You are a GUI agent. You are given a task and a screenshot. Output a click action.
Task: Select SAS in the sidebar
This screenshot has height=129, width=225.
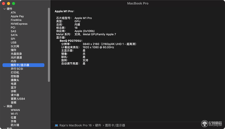point(13,31)
